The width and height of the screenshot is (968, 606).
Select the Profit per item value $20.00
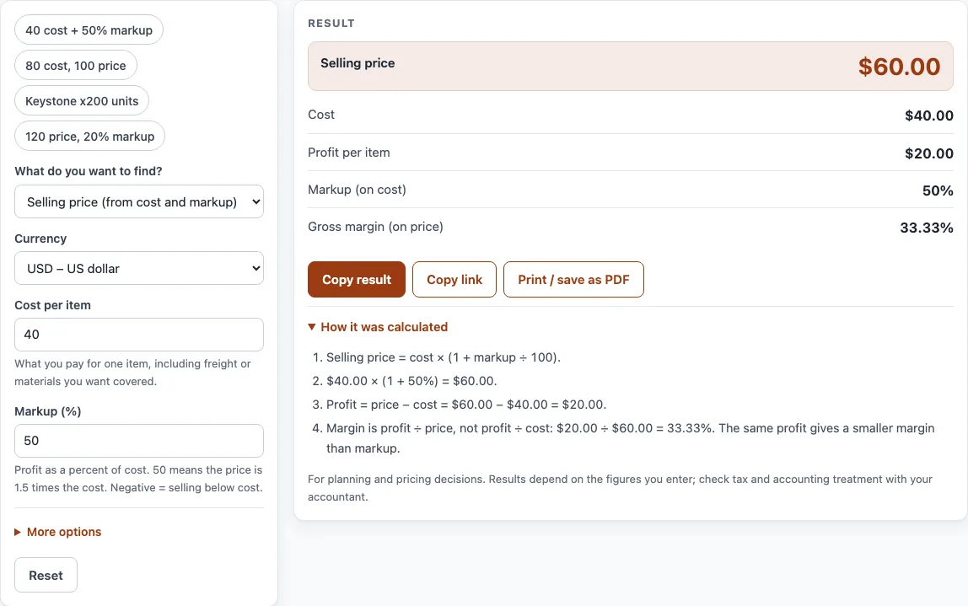(x=929, y=153)
